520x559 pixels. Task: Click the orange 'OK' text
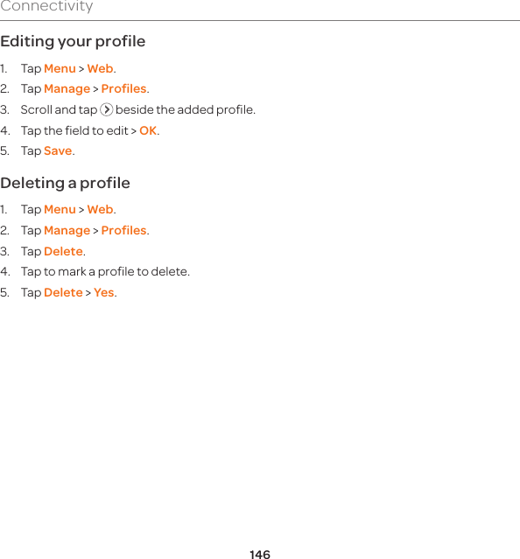pos(148,131)
